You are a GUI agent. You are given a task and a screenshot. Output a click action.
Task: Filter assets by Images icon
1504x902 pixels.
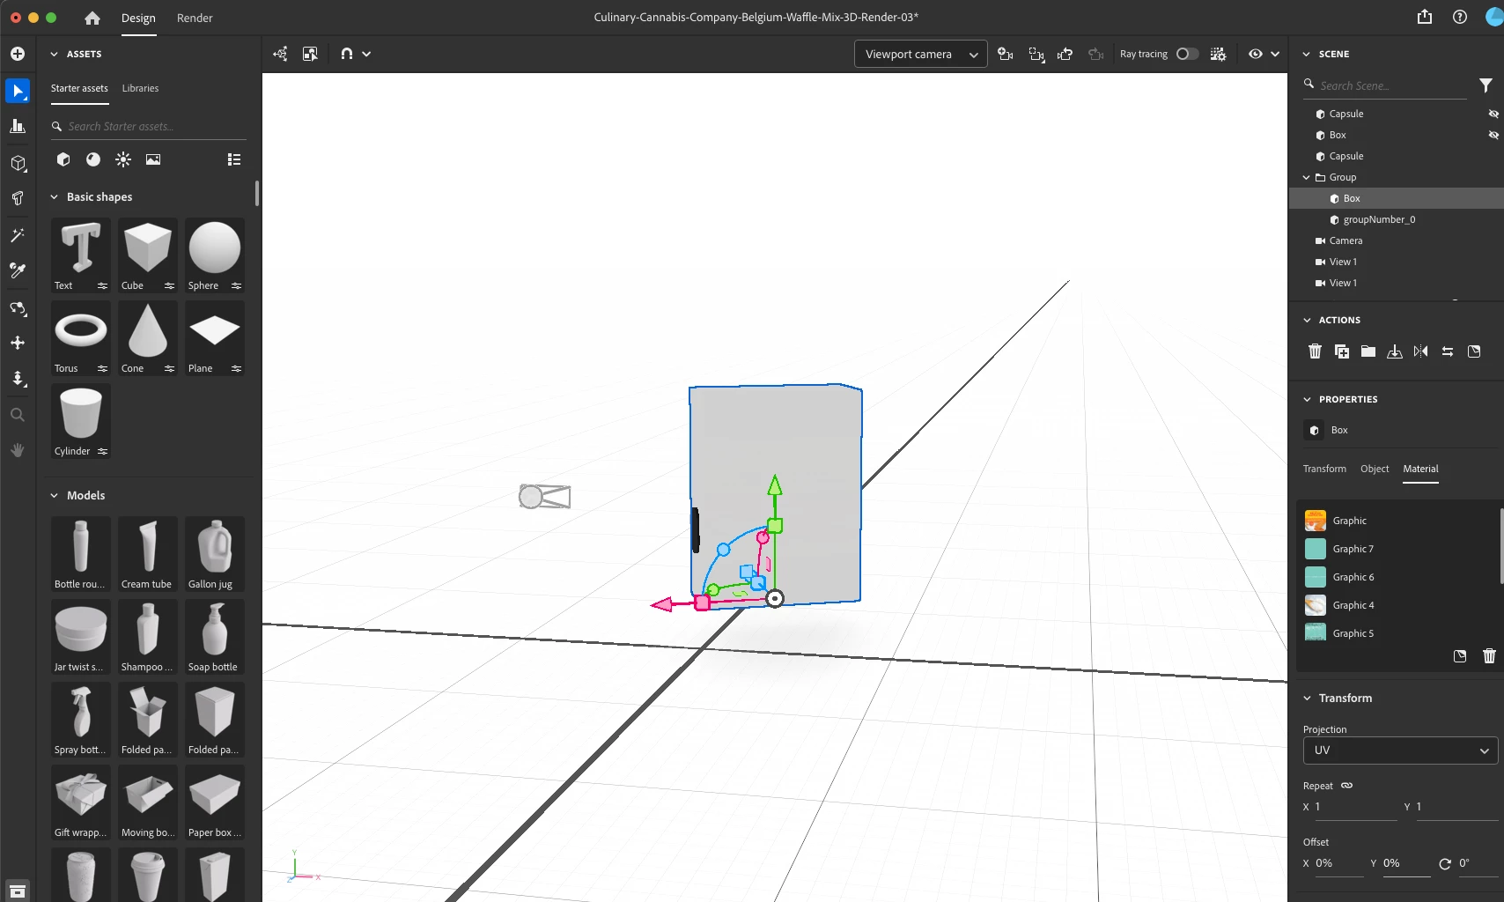click(153, 159)
